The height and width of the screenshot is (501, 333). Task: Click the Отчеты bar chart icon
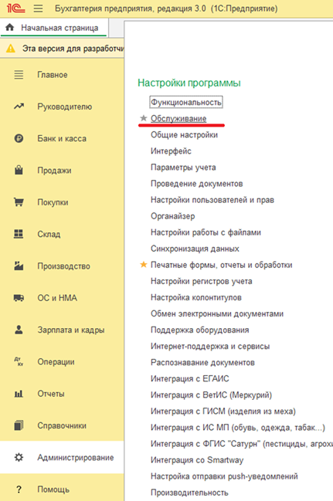tap(19, 394)
